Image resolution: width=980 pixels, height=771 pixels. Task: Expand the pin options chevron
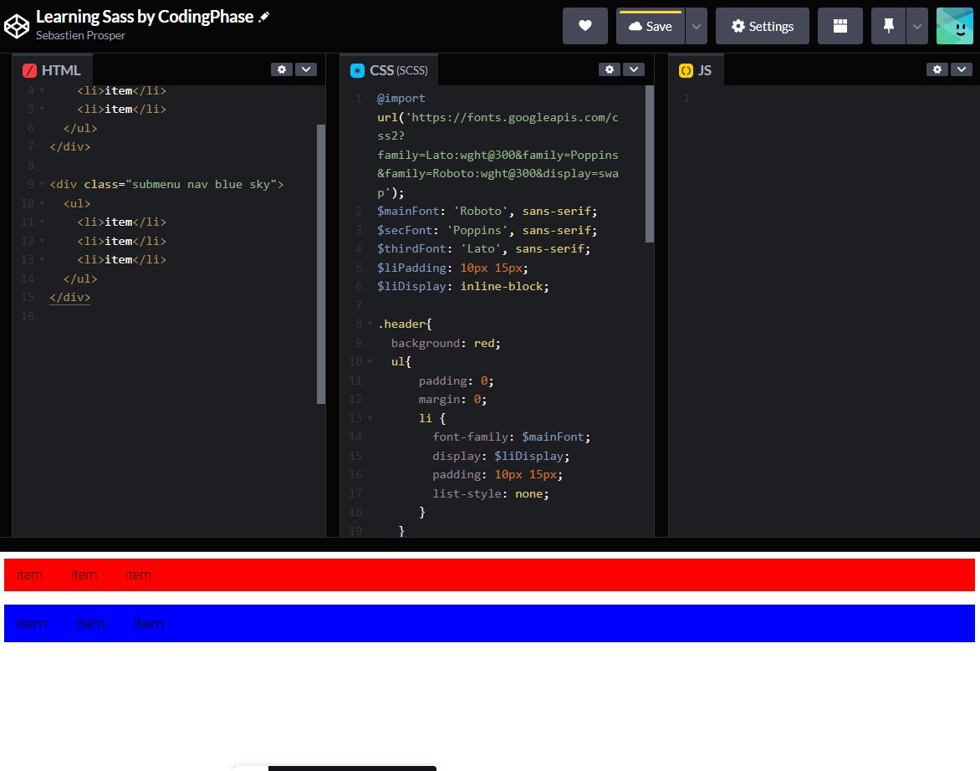pos(916,26)
